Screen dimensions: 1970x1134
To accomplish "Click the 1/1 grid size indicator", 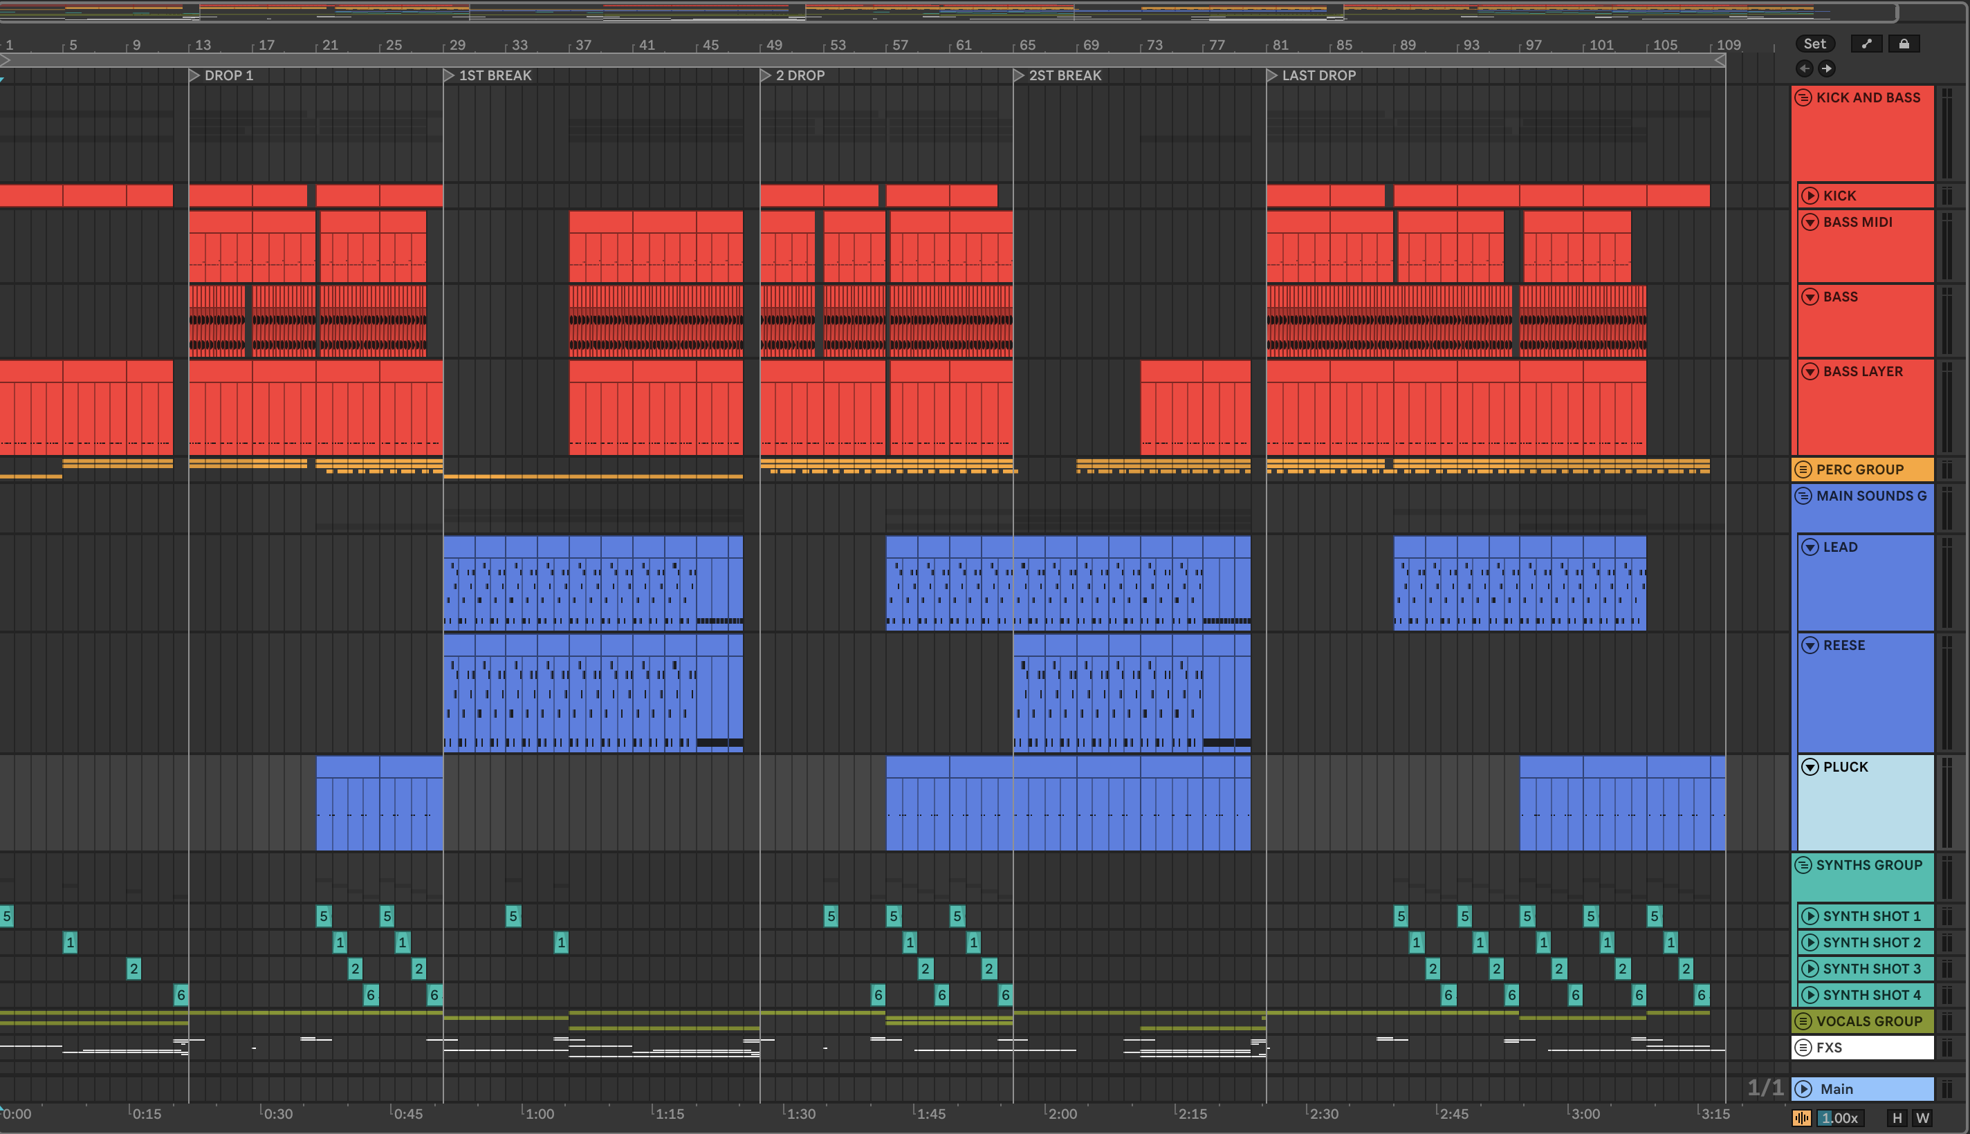I will coord(1765,1088).
